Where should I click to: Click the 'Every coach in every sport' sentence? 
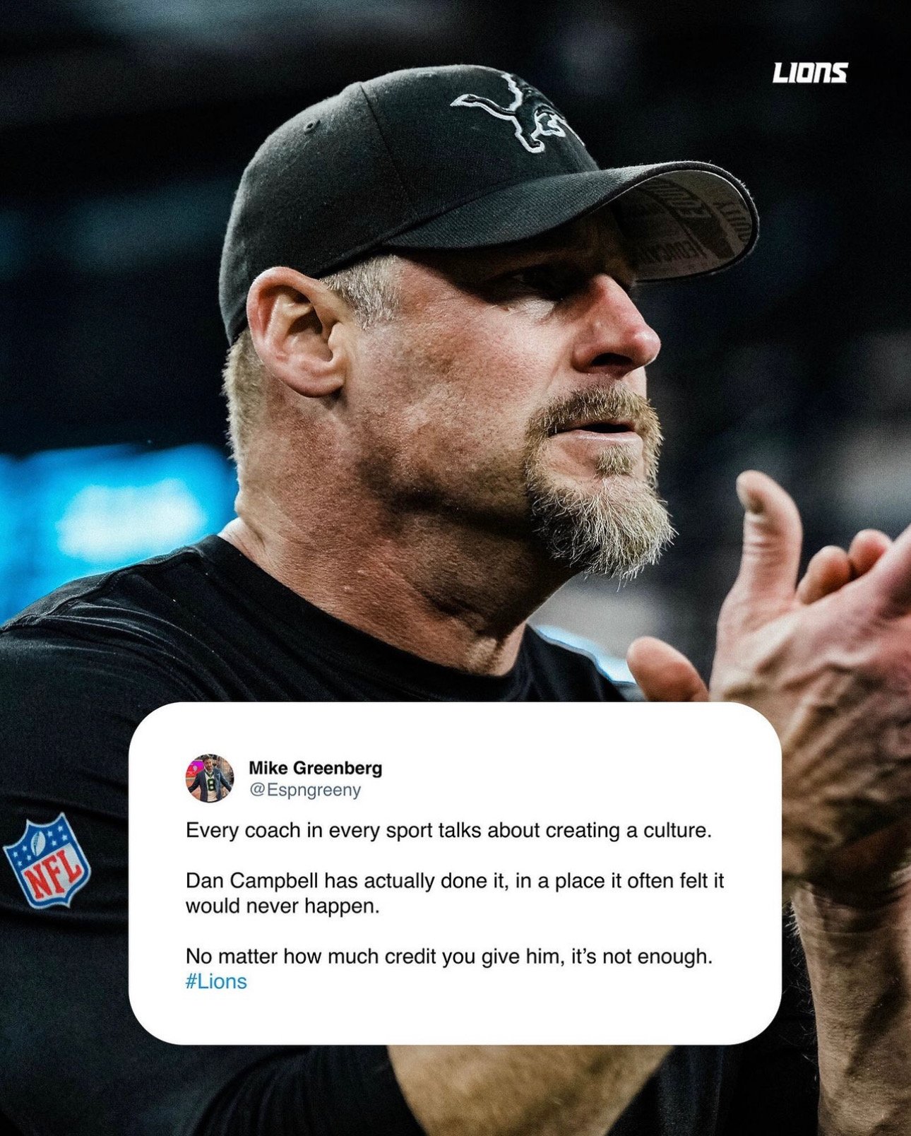pos(448,831)
